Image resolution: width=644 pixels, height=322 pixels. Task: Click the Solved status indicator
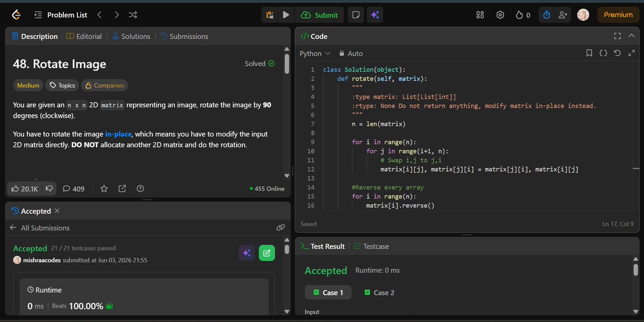260,64
